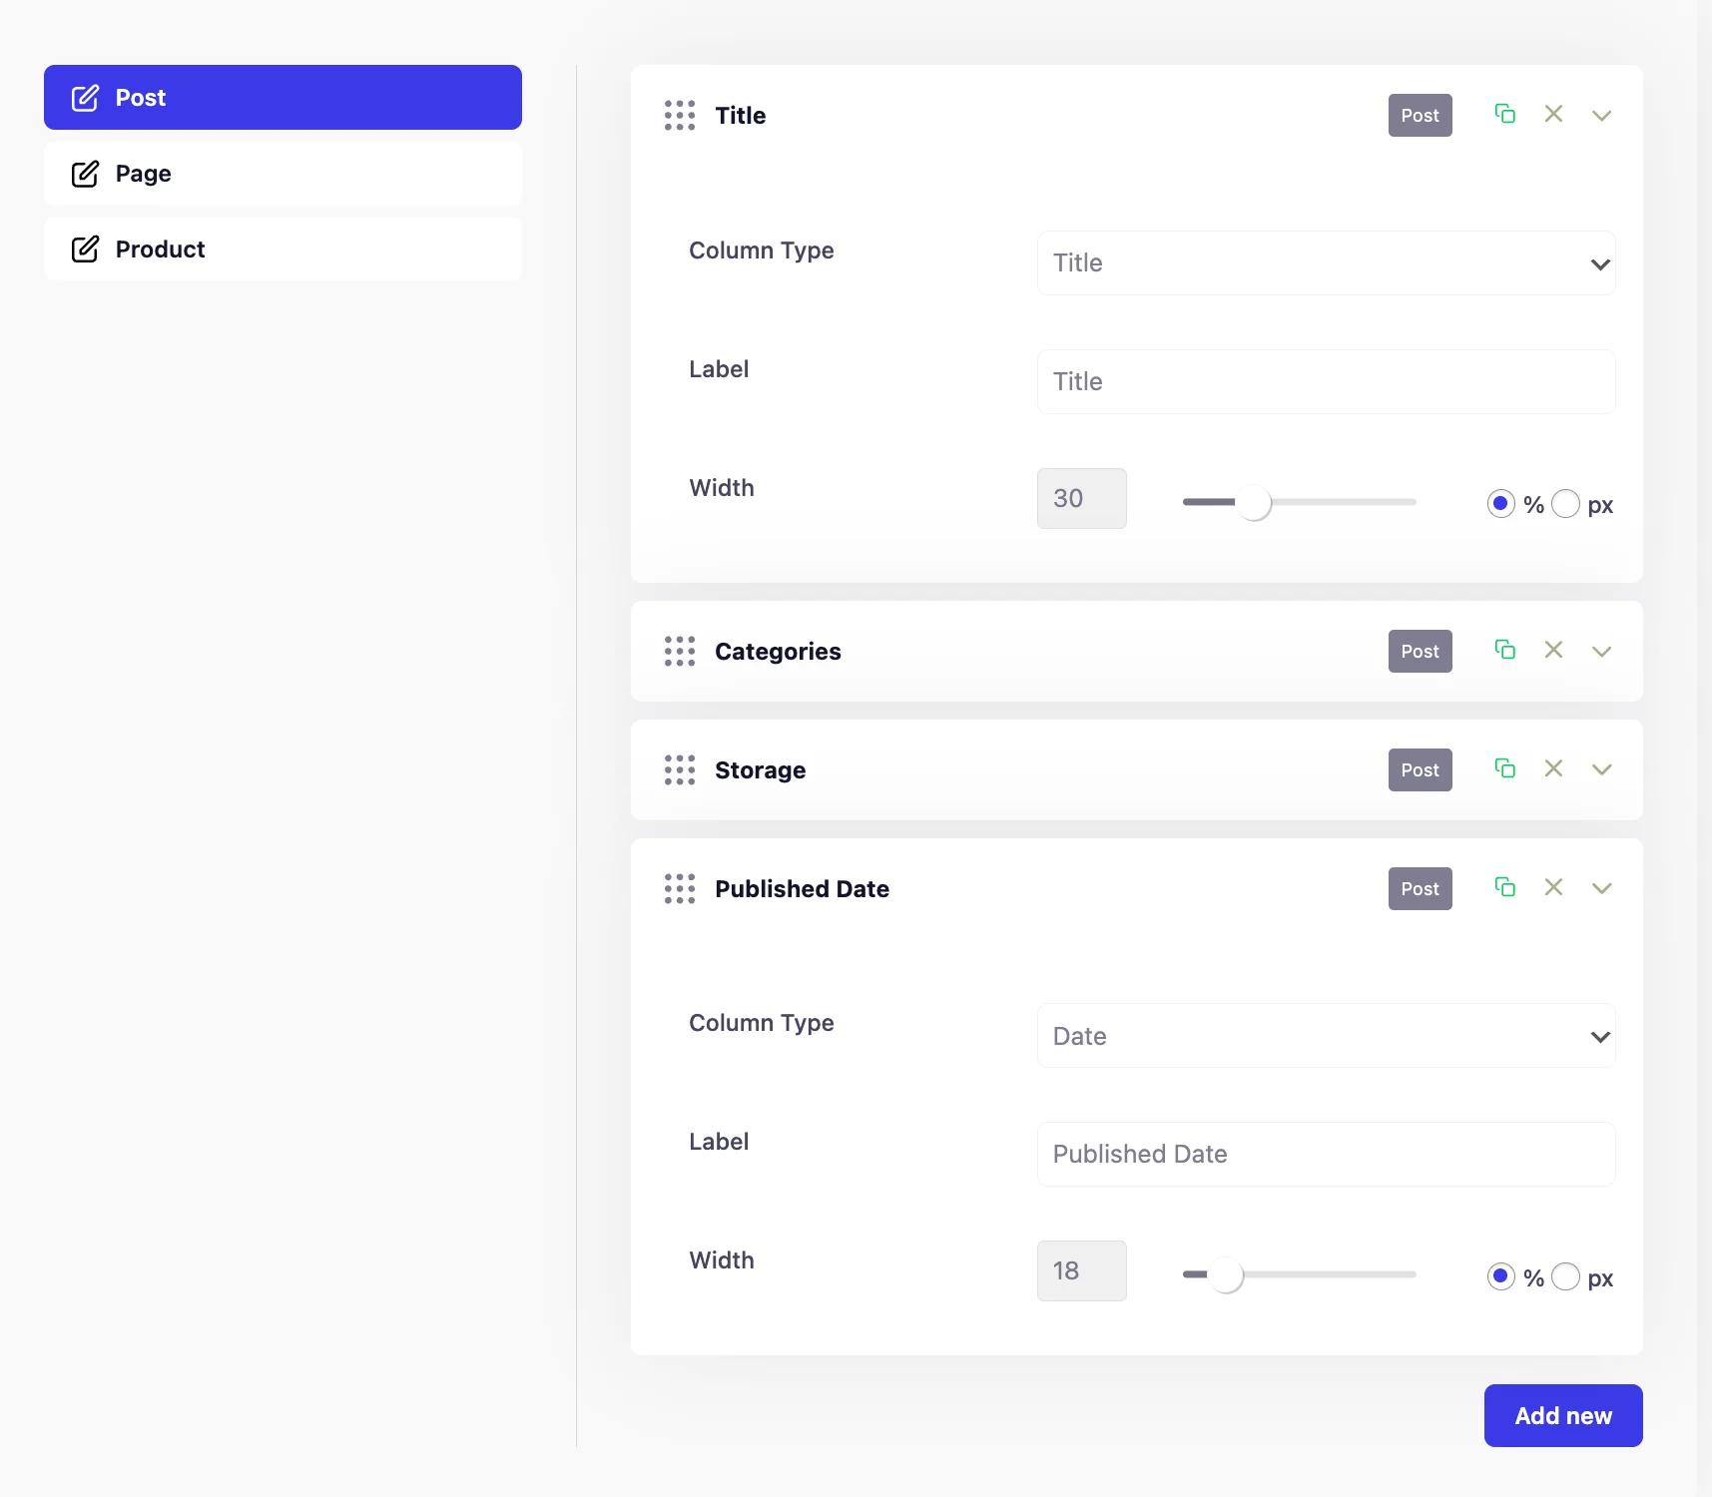Grab the drag handle of Published Date column

point(680,889)
